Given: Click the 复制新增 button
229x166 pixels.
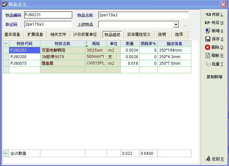Looking at the screenshot, I should click(214, 77).
